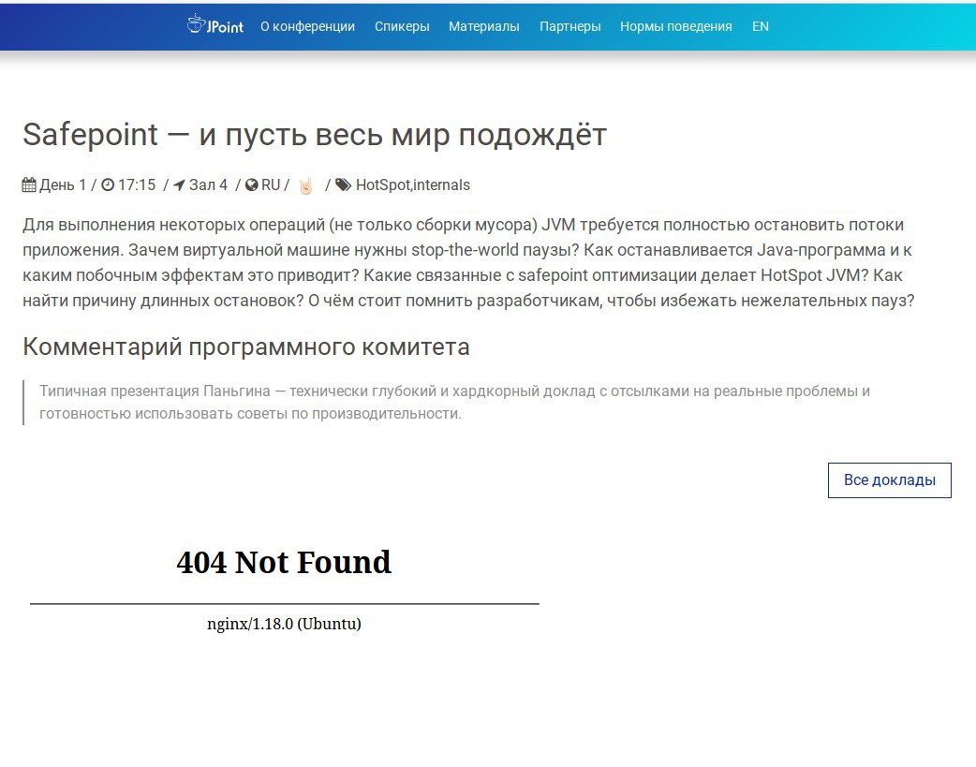
Task: Click the "Все доклады" button
Action: tap(890, 480)
